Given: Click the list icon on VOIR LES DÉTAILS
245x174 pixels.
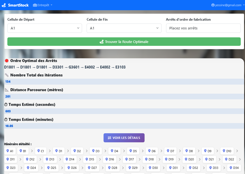Looking at the screenshot, I should click(110, 138).
